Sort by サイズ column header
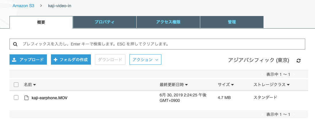The height and width of the screenshot is (121, 315). coord(226,85)
